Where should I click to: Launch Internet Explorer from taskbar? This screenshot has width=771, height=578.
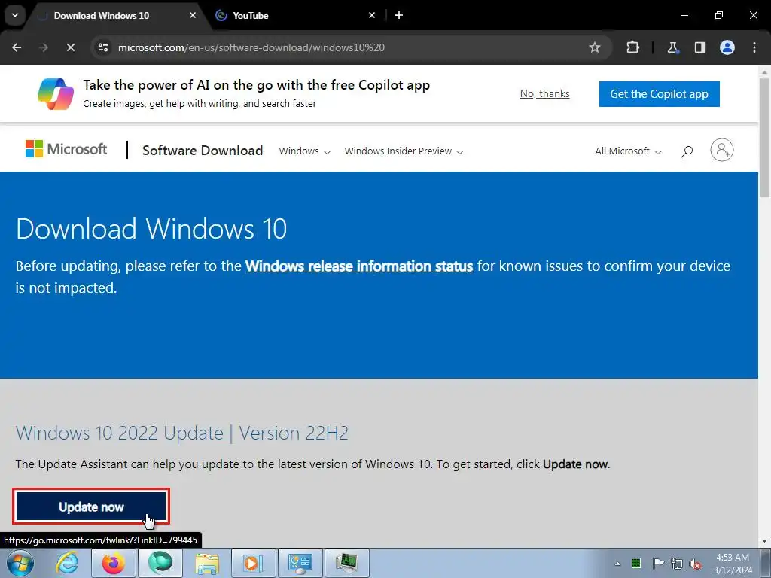67,563
